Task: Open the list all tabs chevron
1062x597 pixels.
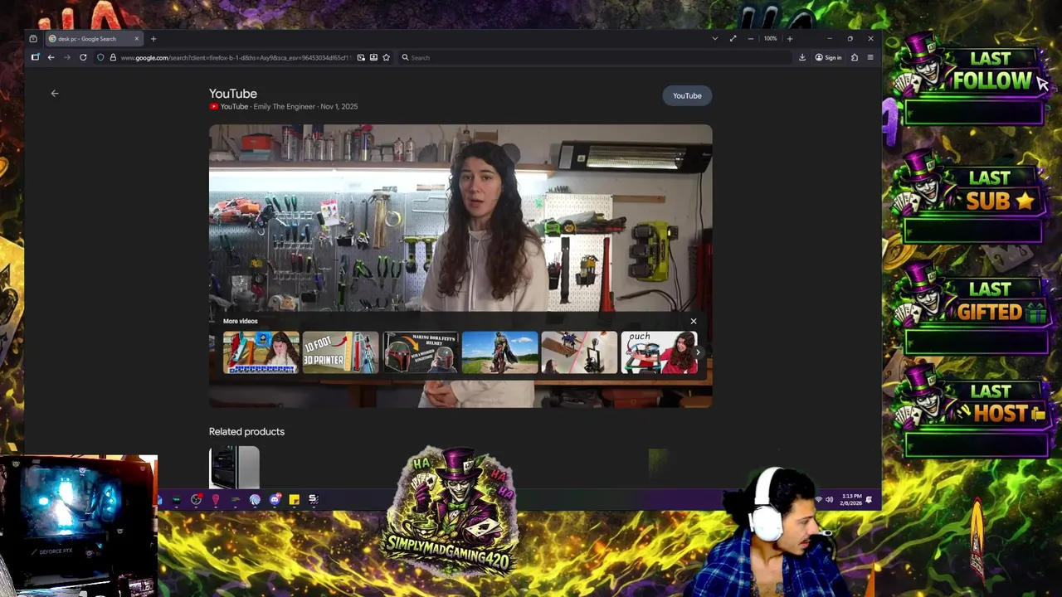Action: tap(715, 39)
